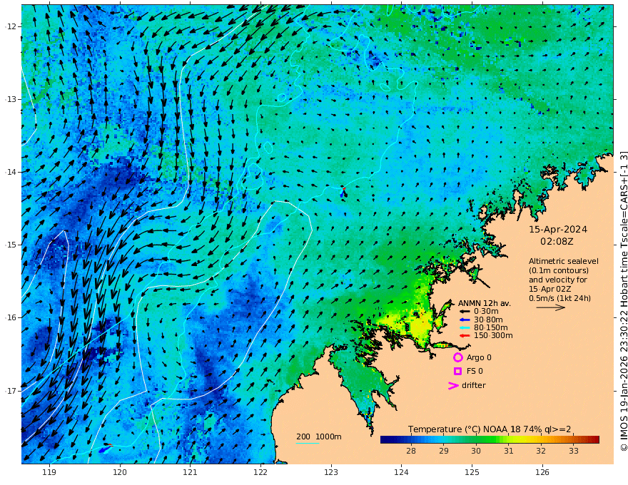Click the mooring marker near 120E 17.8S
The width and height of the screenshot is (628, 485).
106,449
